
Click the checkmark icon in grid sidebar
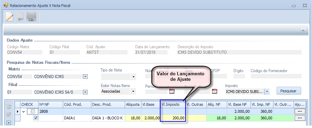pyautogui.click(x=9, y=115)
